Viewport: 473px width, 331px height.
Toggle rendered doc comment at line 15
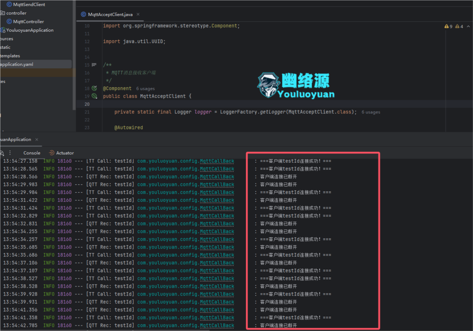(94, 65)
